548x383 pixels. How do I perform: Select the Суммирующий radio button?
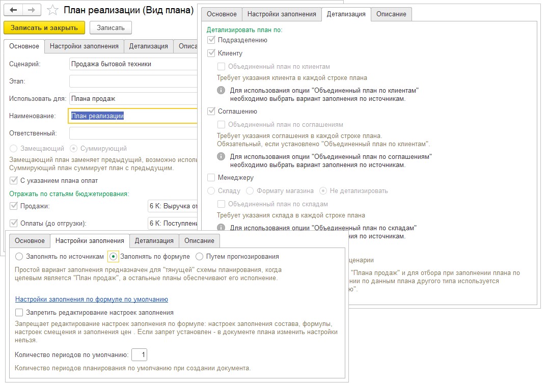point(73,149)
